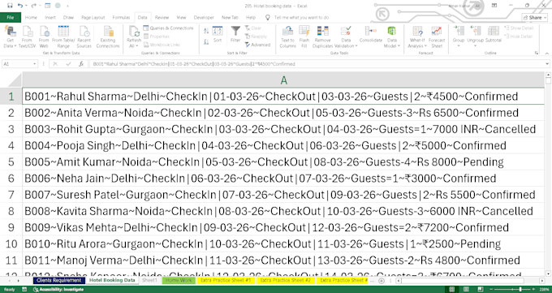Viewport: 552px width, 293px height.
Task: Open the Clients Requirement sheet tab
Action: pyautogui.click(x=58, y=280)
